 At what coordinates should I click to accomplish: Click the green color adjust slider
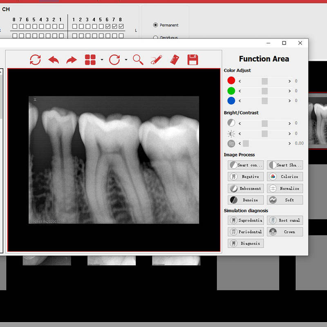[264, 91]
